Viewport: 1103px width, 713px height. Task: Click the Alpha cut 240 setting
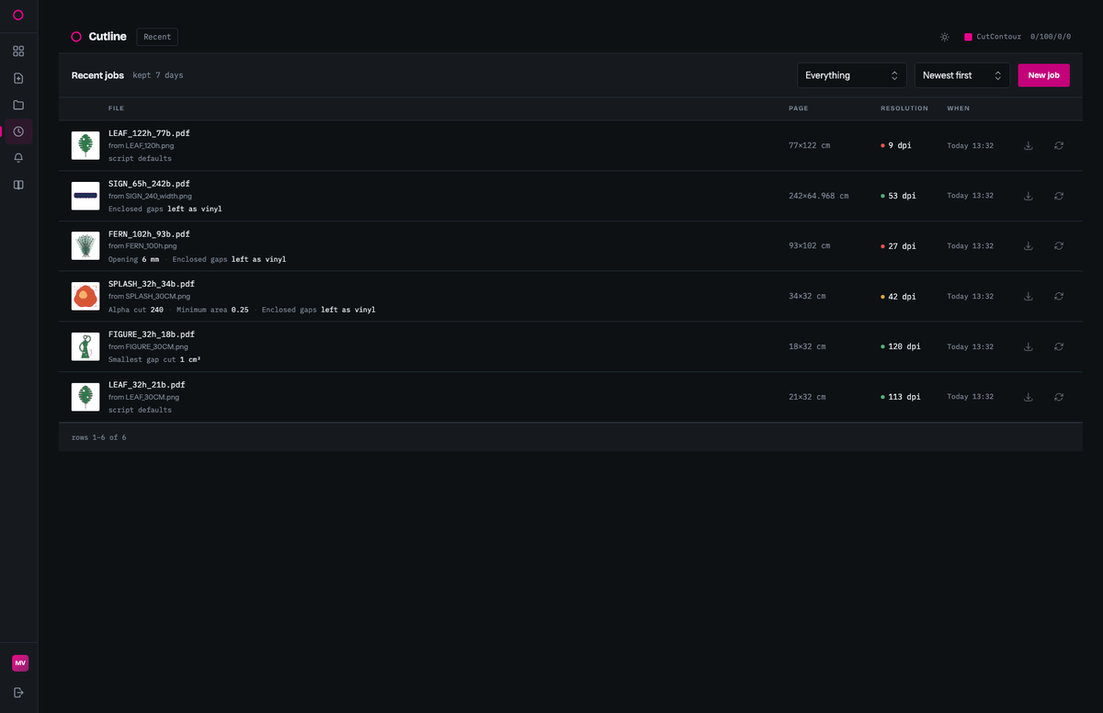pos(136,310)
